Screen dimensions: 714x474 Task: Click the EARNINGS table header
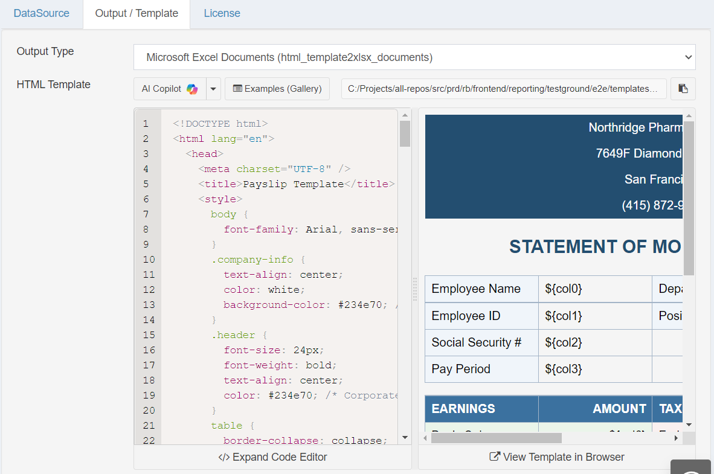[x=481, y=409]
